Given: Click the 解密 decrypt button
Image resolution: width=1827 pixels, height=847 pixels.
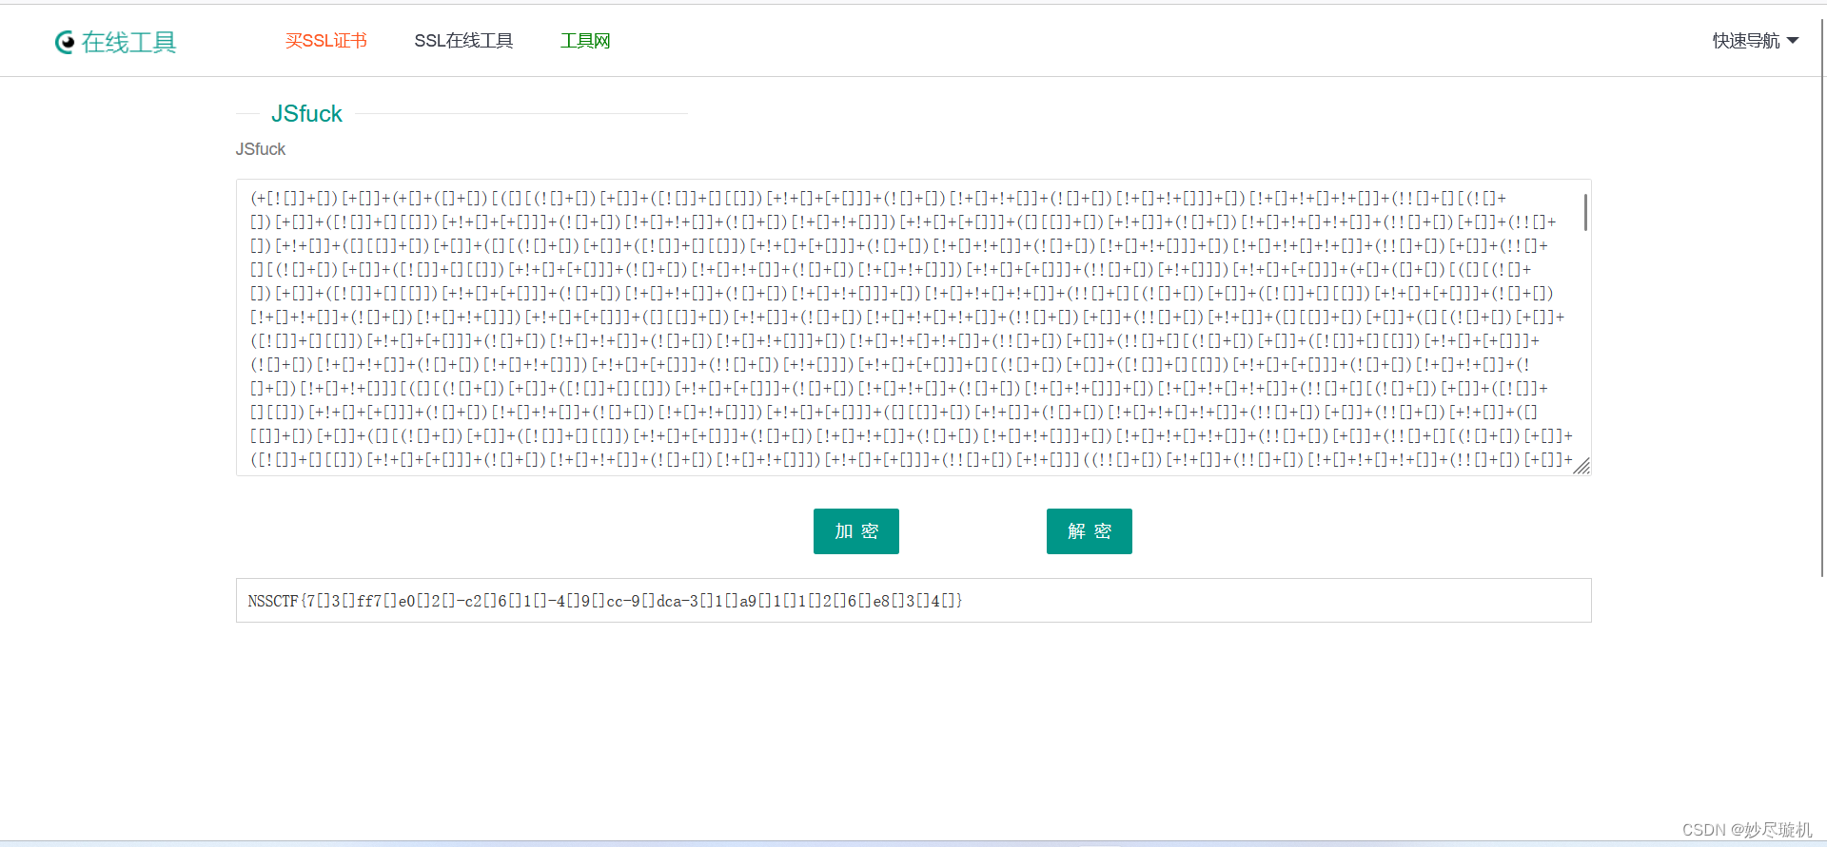Looking at the screenshot, I should (1090, 531).
